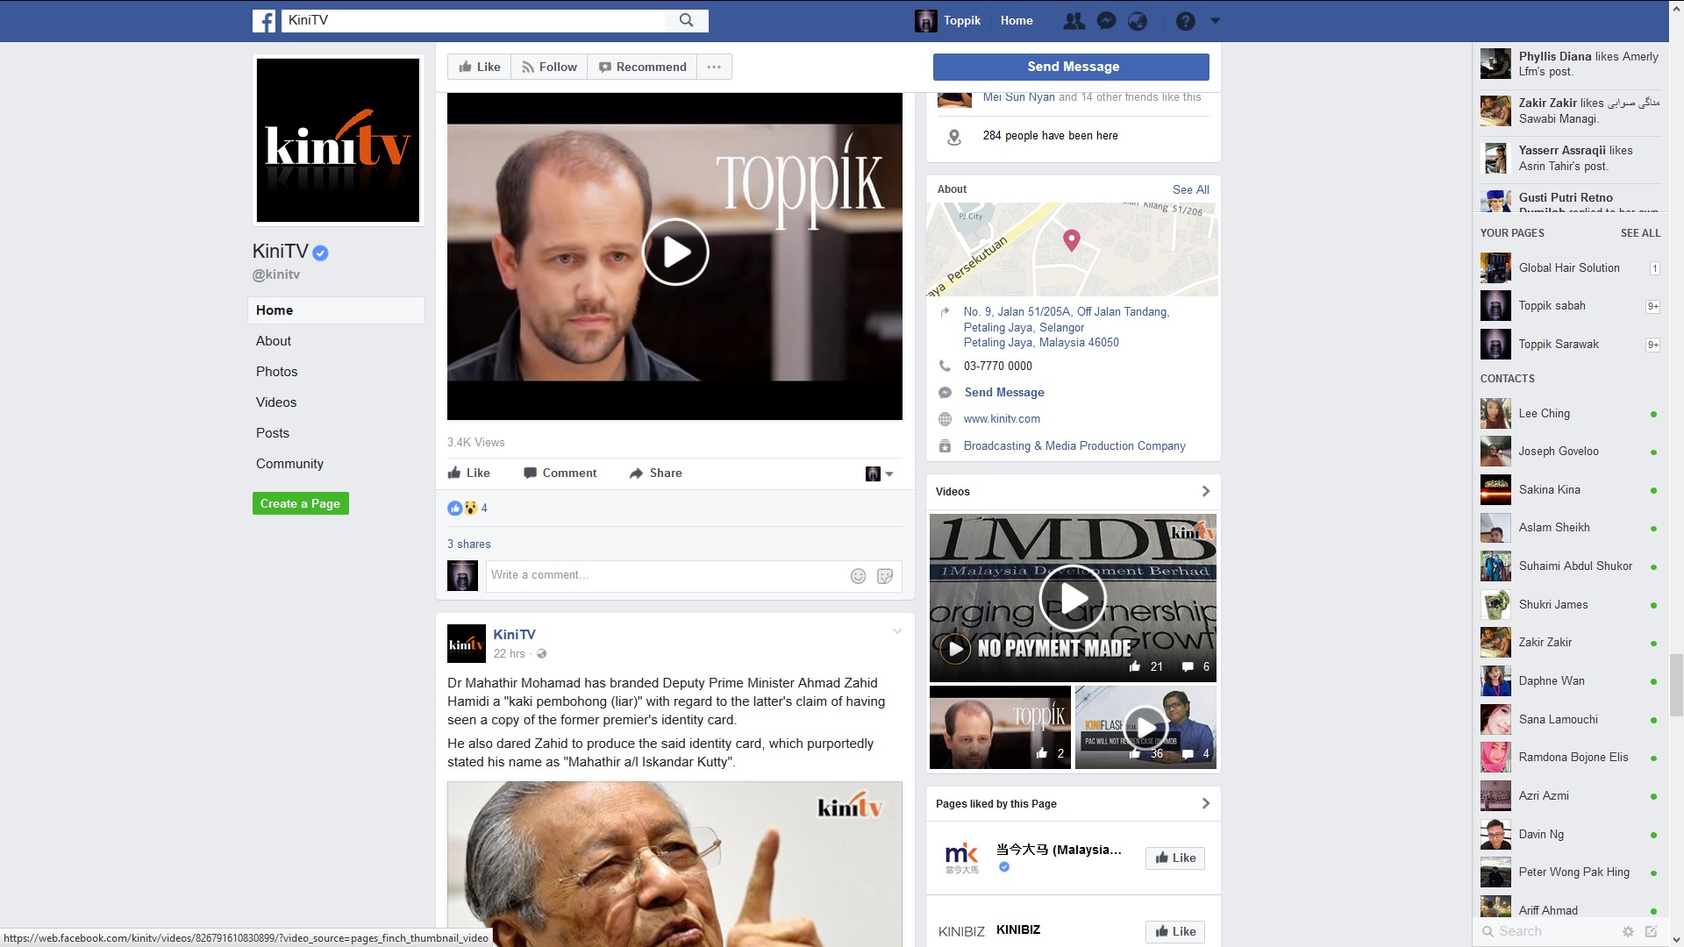Open post-as identity dropdown
Viewport: 1684px width, 947px height.
point(879,473)
